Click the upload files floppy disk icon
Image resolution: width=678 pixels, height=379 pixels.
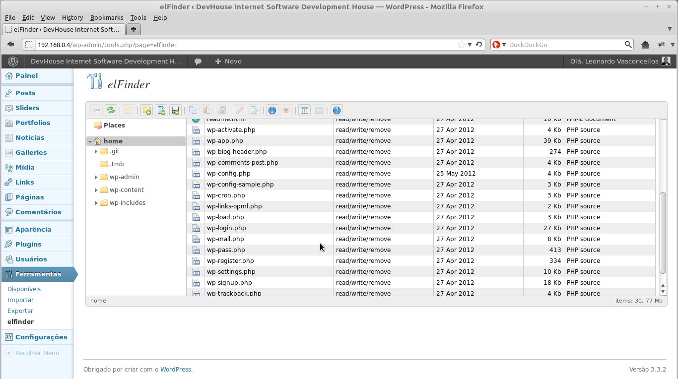(x=175, y=111)
